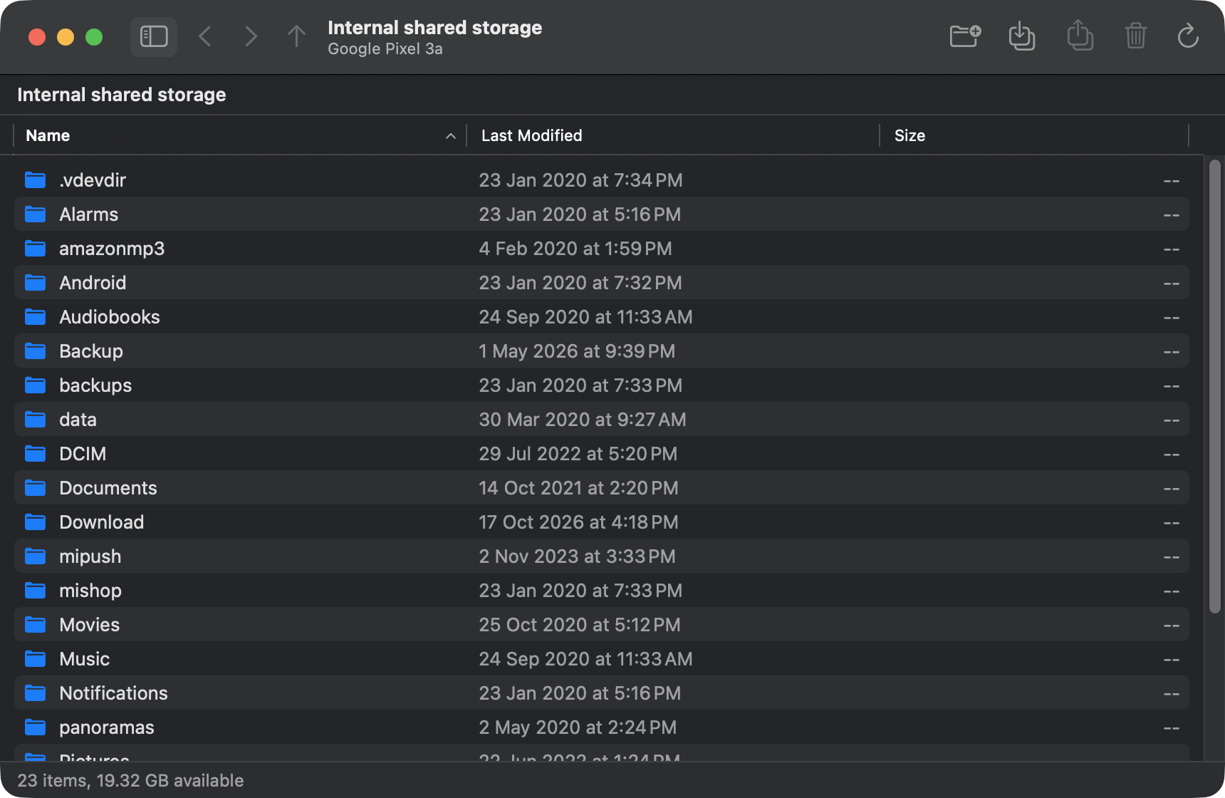
Task: Select the Download folder row
Action: [x=601, y=522]
